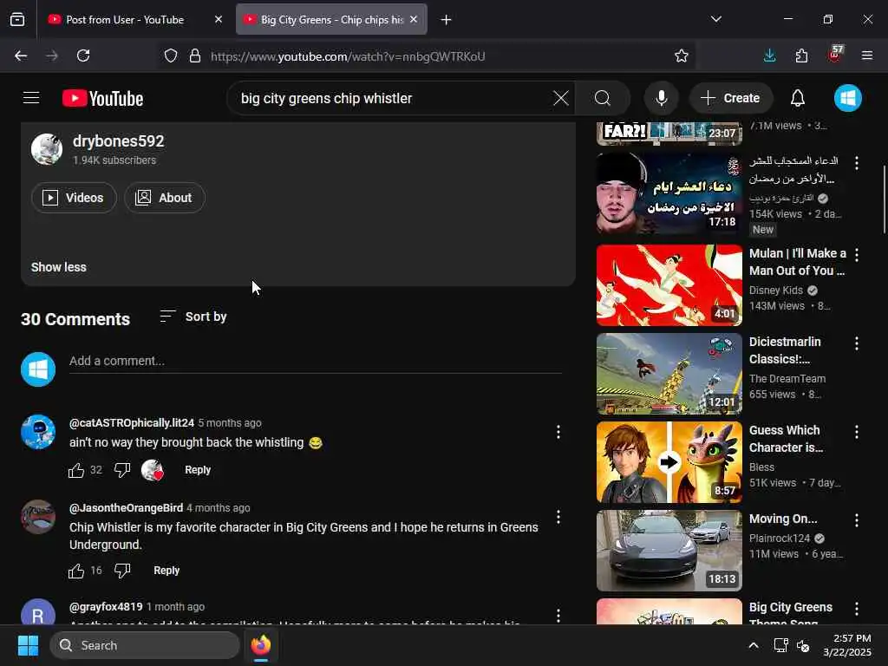Open the Arabic dua 17:18 thumbnail

coord(669,193)
